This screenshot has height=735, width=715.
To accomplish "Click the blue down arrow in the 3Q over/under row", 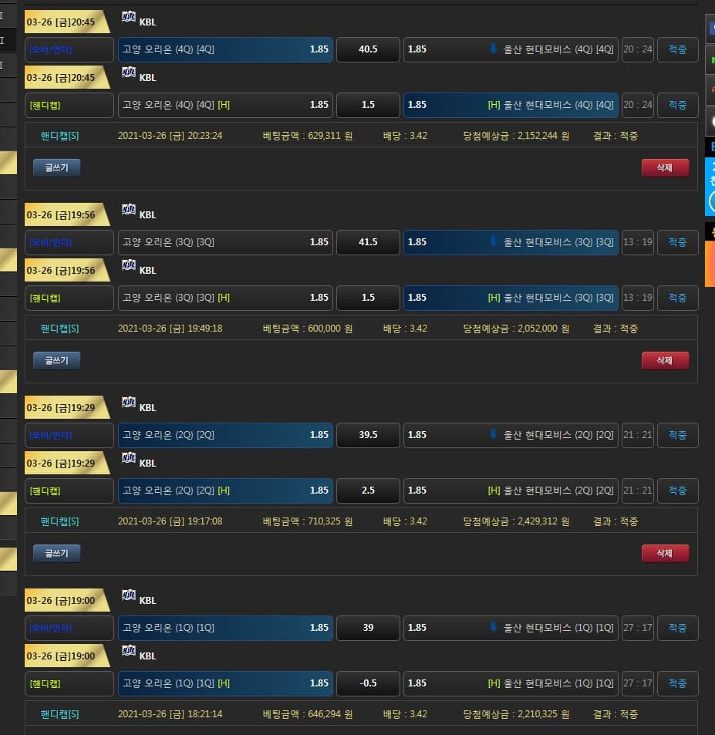I will (x=494, y=242).
